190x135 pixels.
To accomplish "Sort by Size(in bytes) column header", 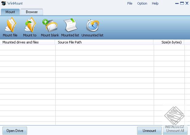I will coord(169,42).
